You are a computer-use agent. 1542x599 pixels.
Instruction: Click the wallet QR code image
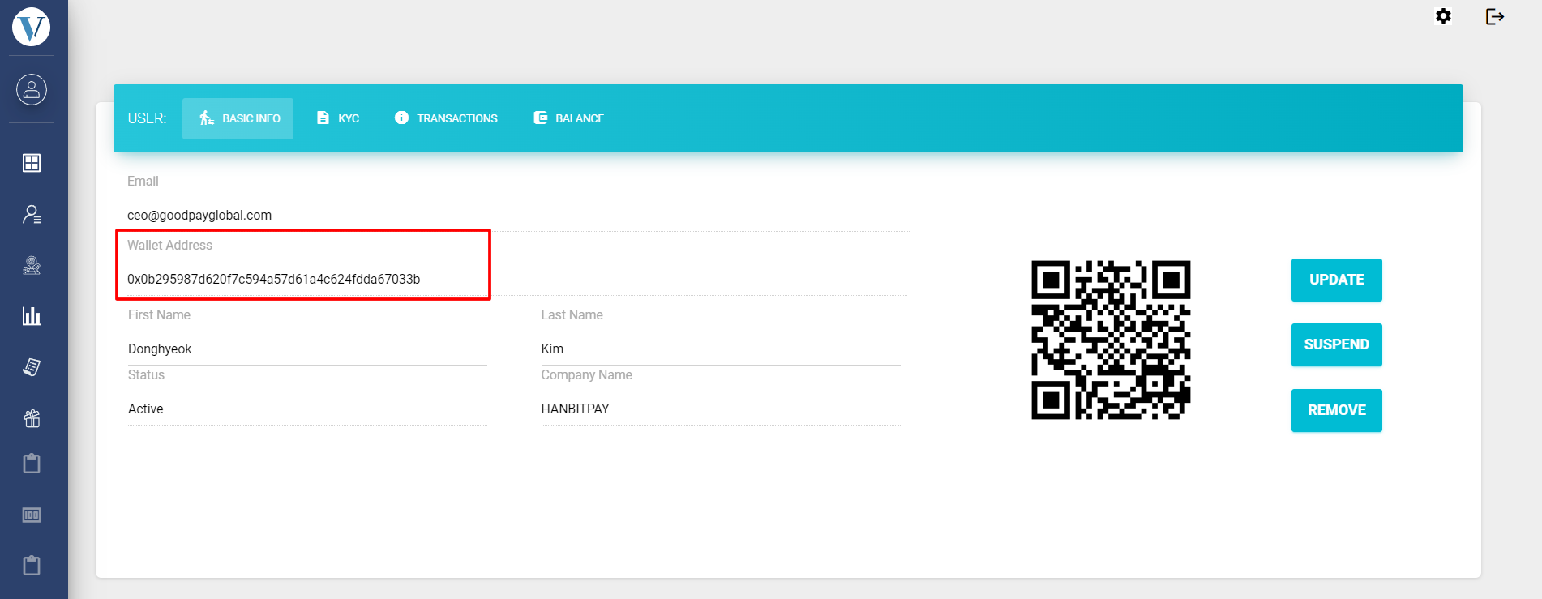(x=1111, y=340)
